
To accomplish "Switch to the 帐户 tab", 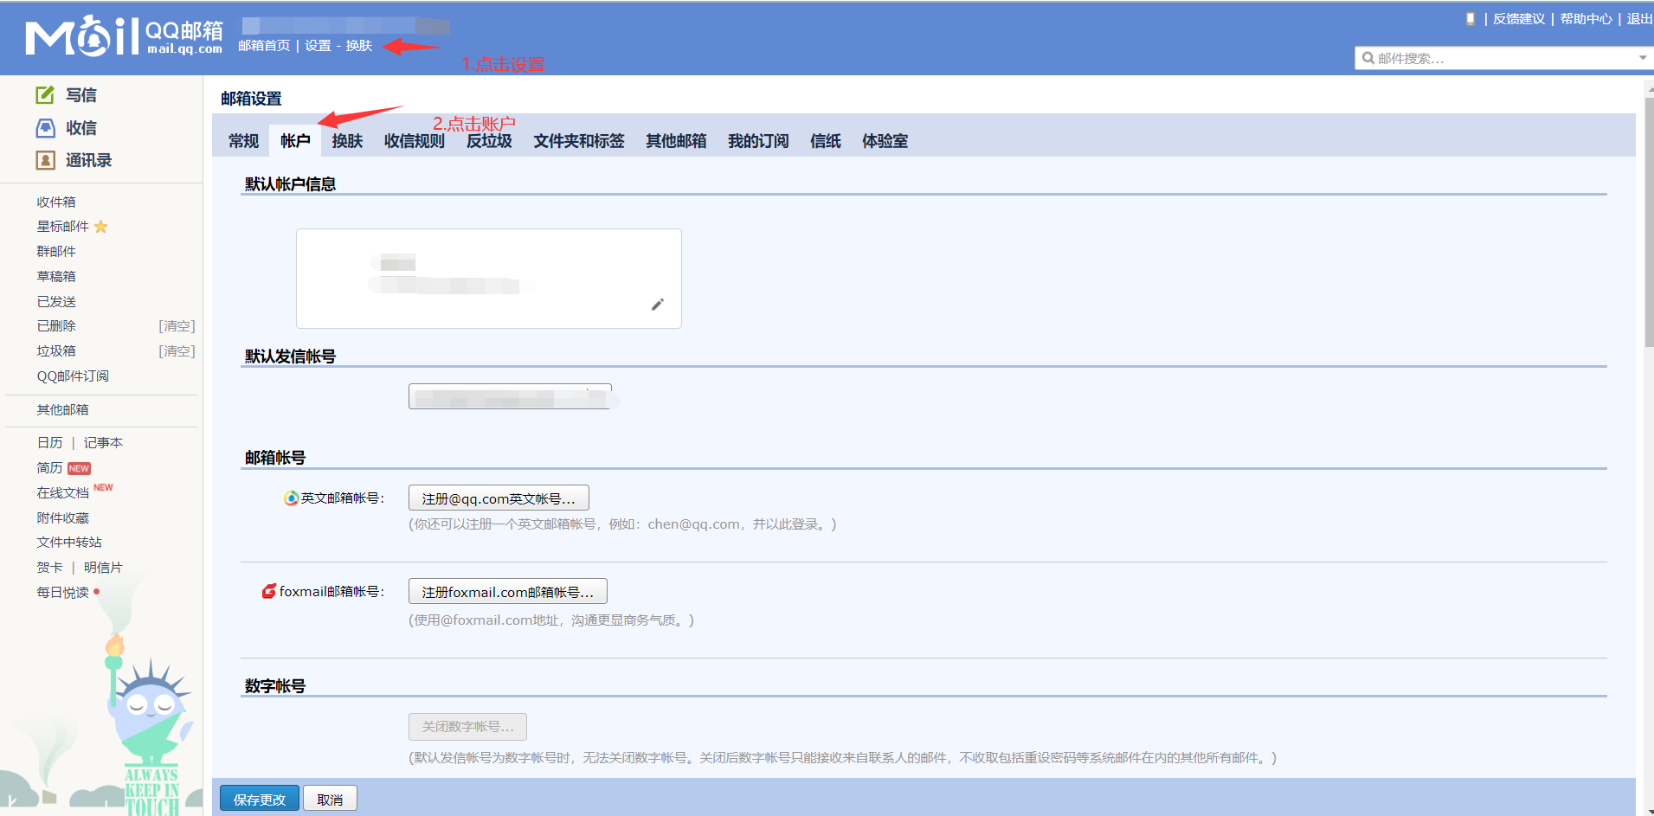I will (x=295, y=141).
